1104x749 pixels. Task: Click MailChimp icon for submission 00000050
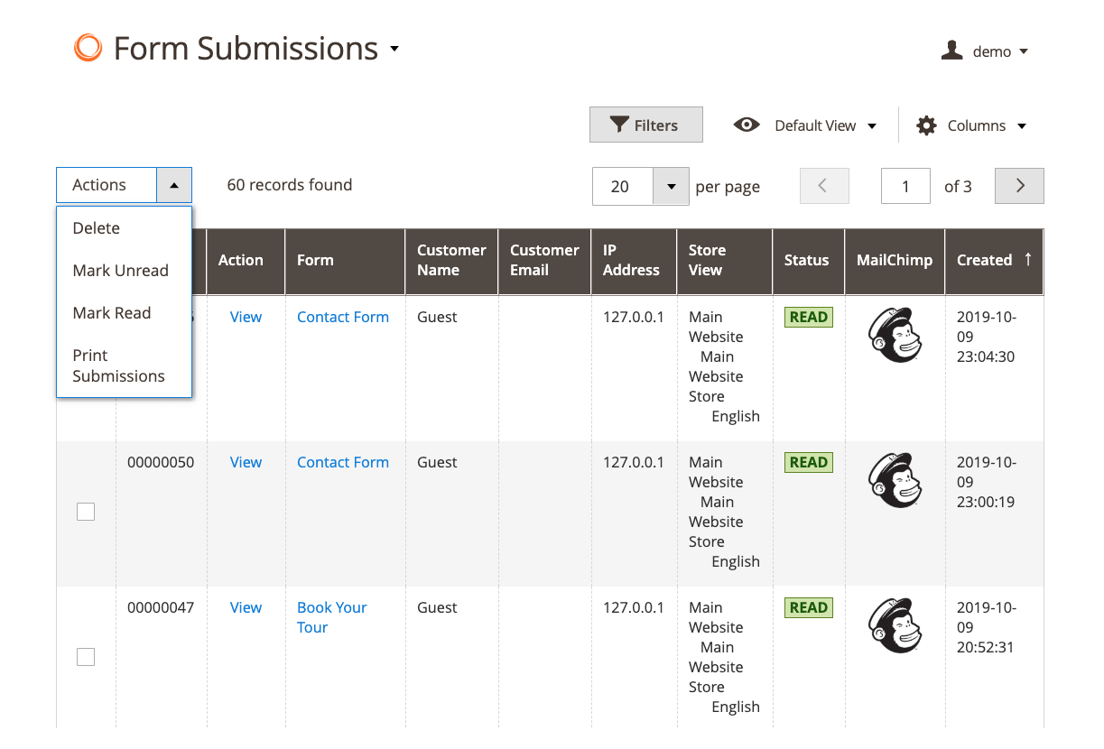[894, 480]
